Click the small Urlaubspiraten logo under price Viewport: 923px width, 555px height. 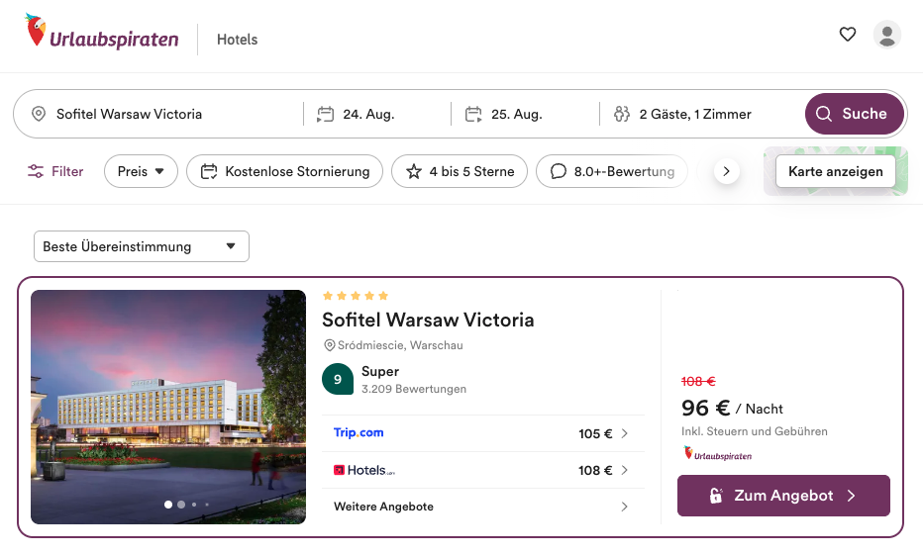pos(718,453)
